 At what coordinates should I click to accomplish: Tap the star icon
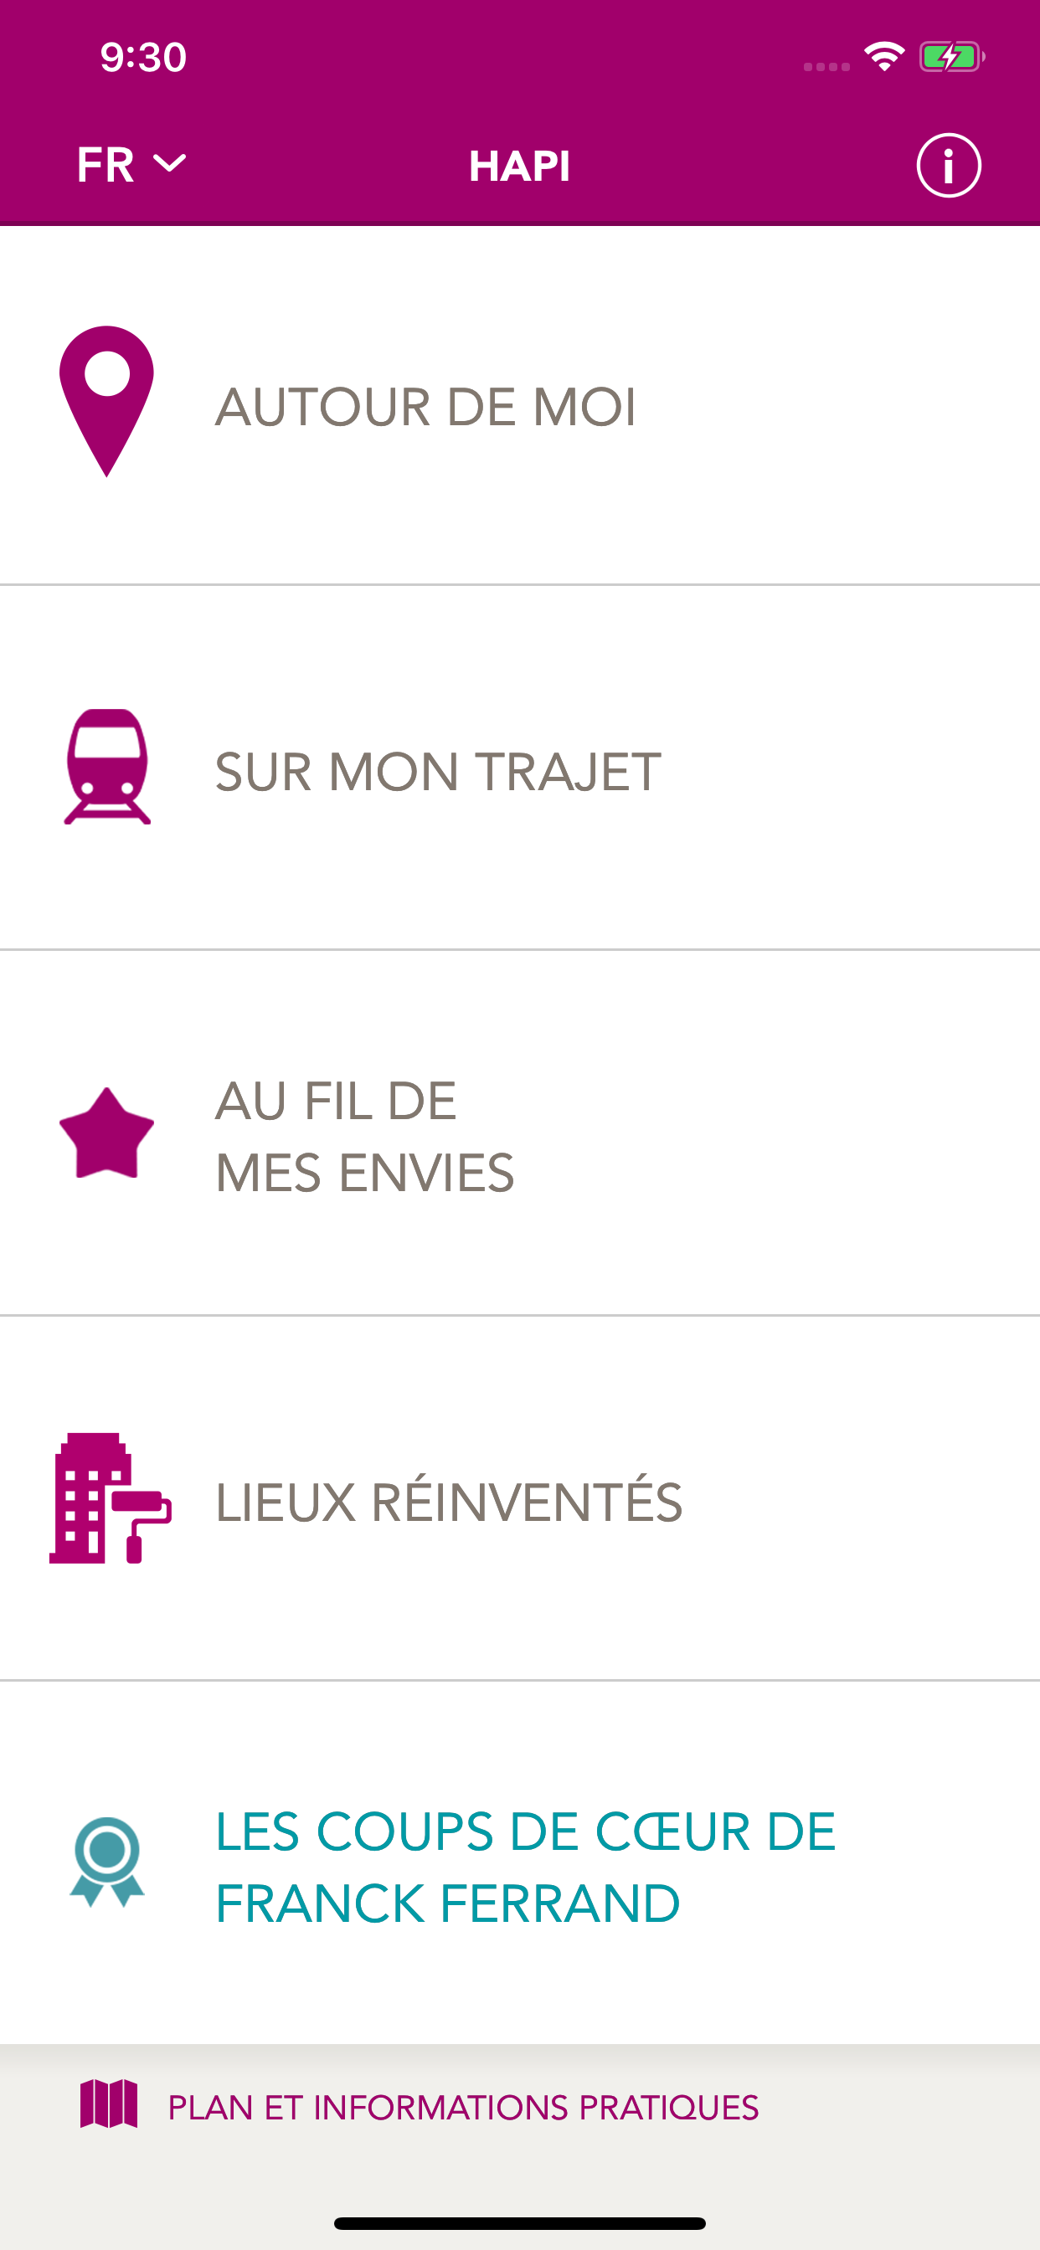(x=106, y=1133)
